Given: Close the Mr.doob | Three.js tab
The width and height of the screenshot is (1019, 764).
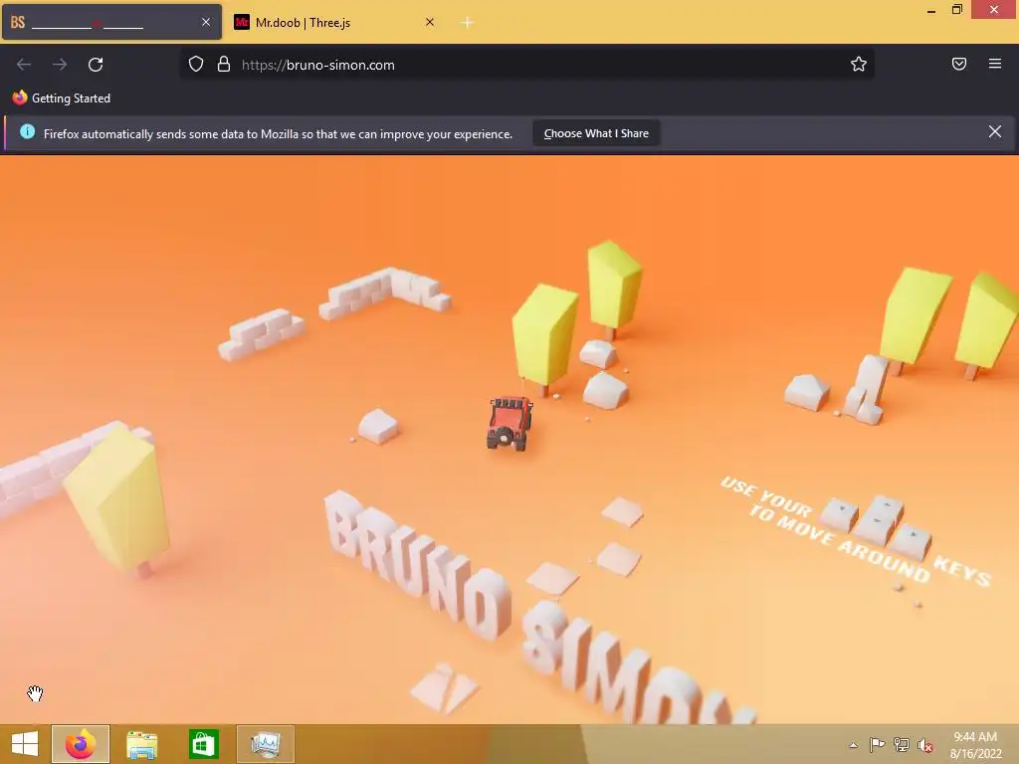Looking at the screenshot, I should [x=430, y=22].
